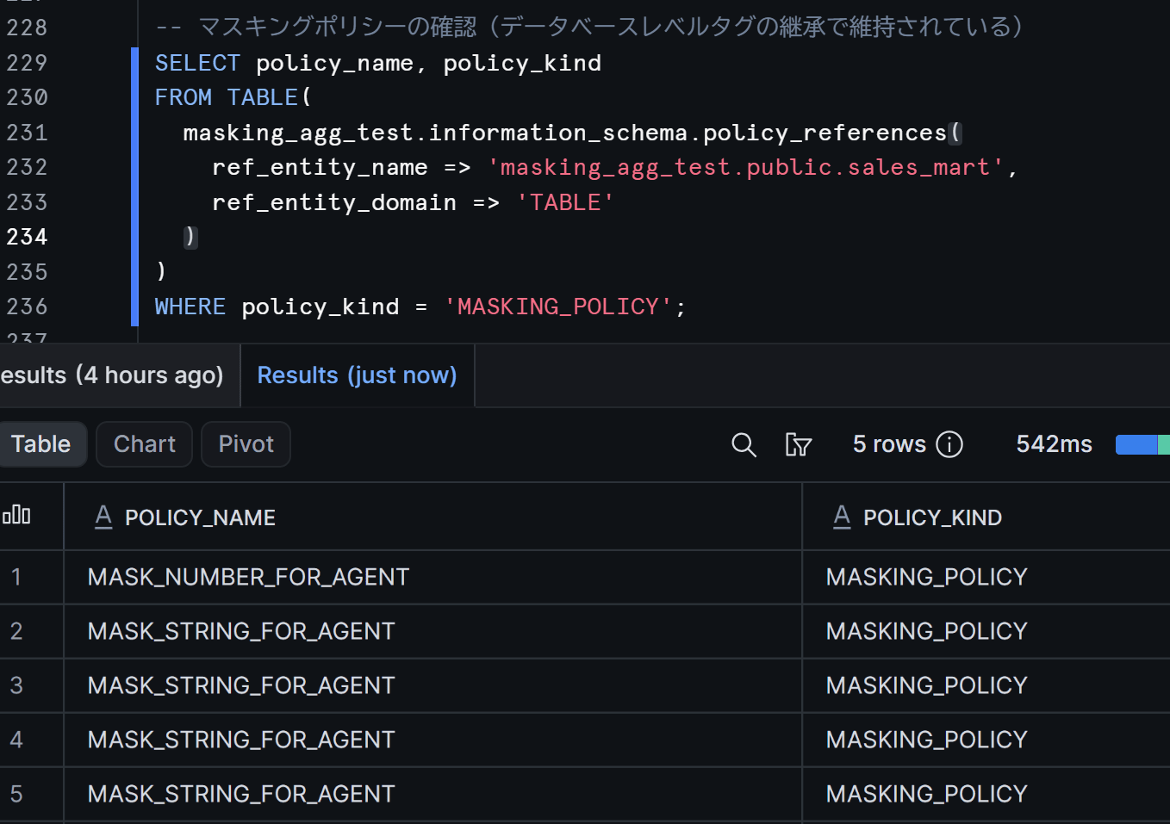The height and width of the screenshot is (824, 1170).
Task: Open column statistics bar chart icon
Action: coord(16,515)
